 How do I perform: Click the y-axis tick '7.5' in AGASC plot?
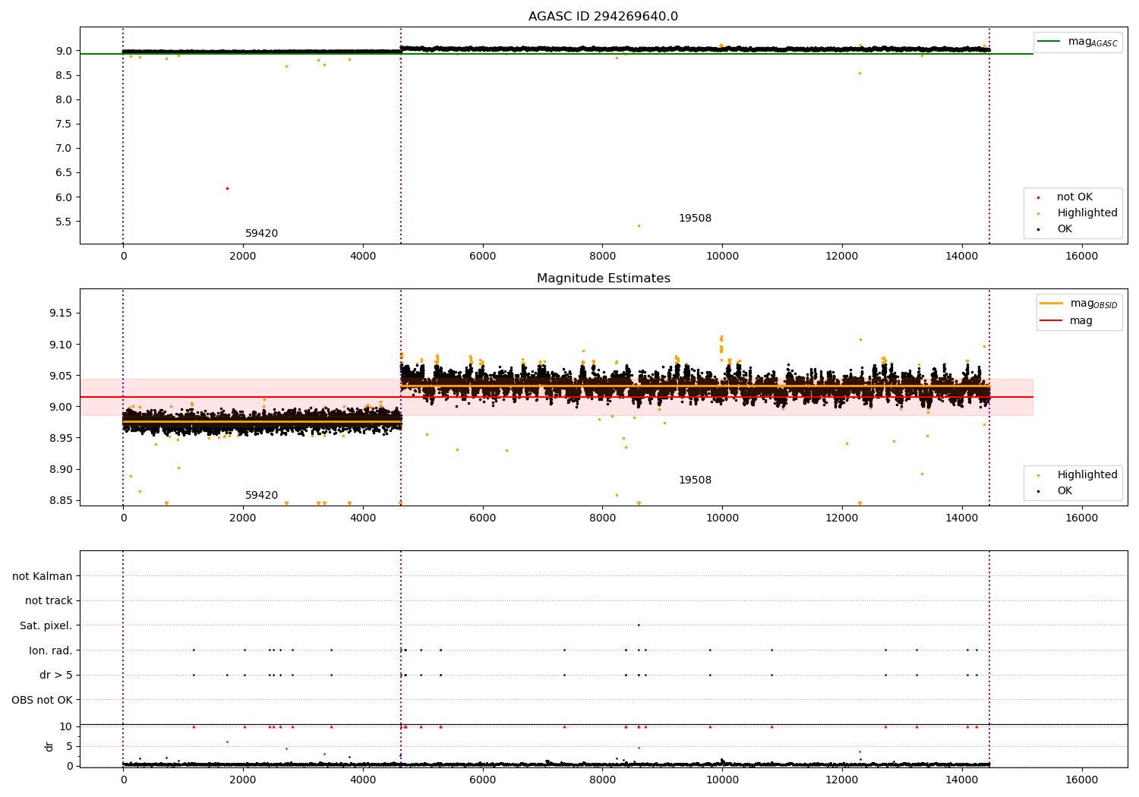coord(64,124)
